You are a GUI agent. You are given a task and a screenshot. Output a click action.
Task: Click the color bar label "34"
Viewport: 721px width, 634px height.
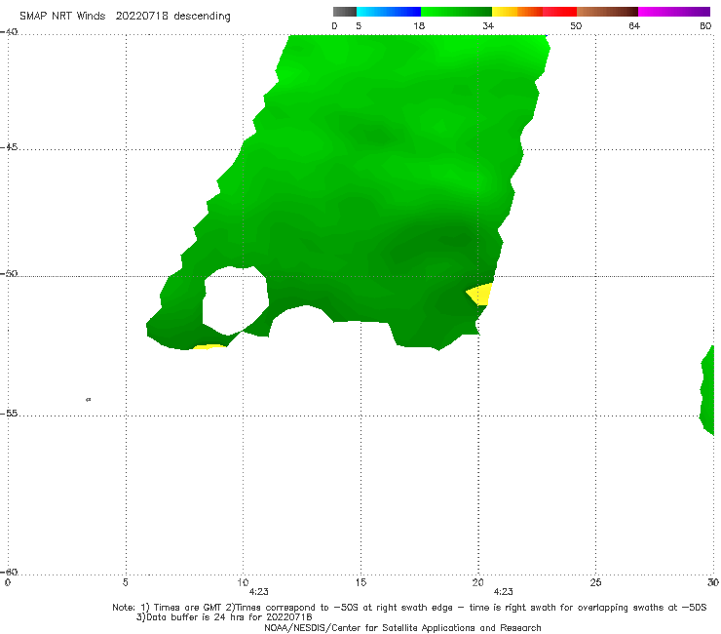tap(488, 25)
